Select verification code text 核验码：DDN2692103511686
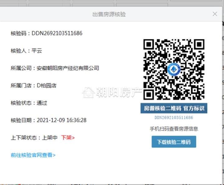The height and width of the screenshot is (185, 224). (47, 33)
